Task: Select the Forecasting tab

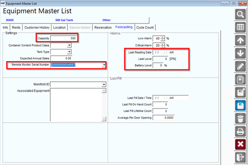Action: tap(124, 27)
